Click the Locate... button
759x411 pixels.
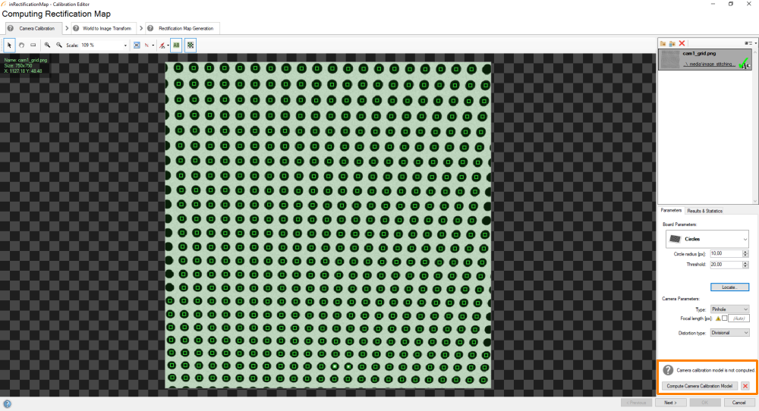(x=729, y=287)
